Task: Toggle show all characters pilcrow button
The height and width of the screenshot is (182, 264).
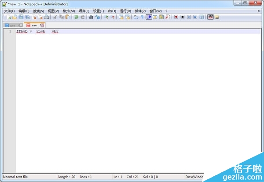Action: tap(142, 17)
